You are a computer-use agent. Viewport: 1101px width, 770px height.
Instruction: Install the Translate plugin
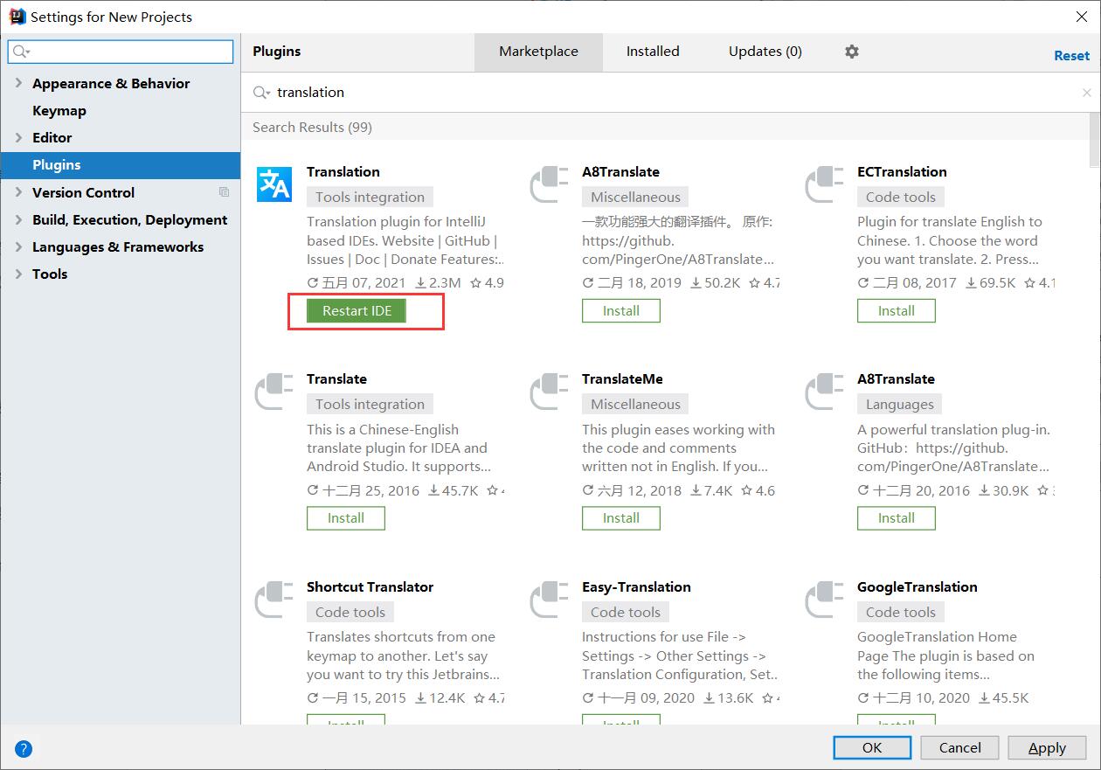346,518
